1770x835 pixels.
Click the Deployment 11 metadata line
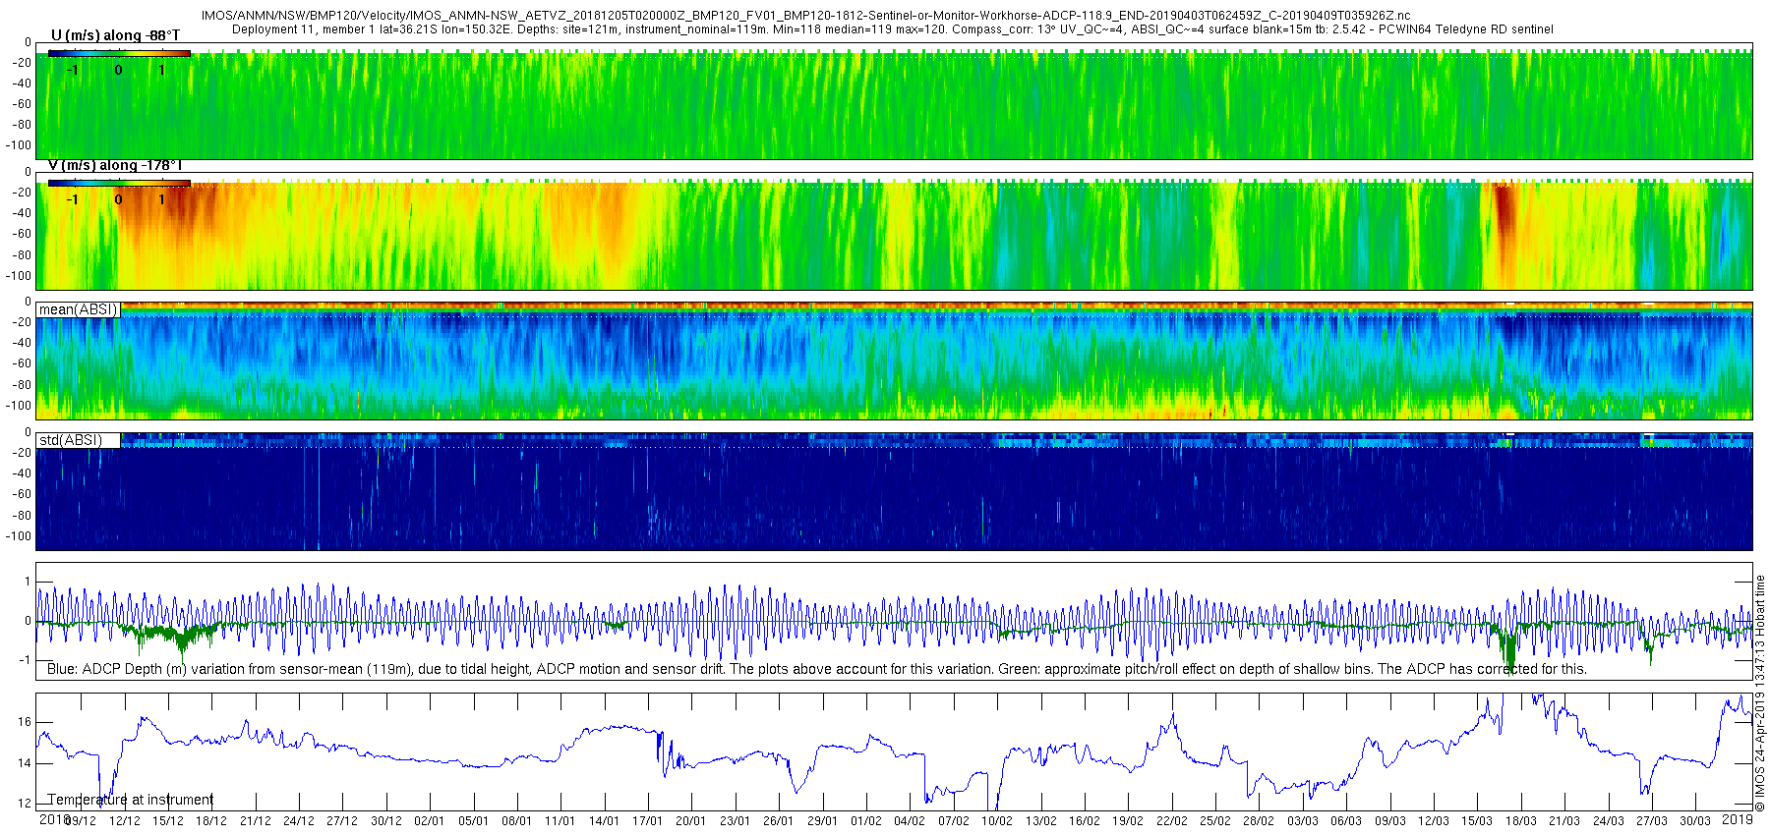coord(892,29)
